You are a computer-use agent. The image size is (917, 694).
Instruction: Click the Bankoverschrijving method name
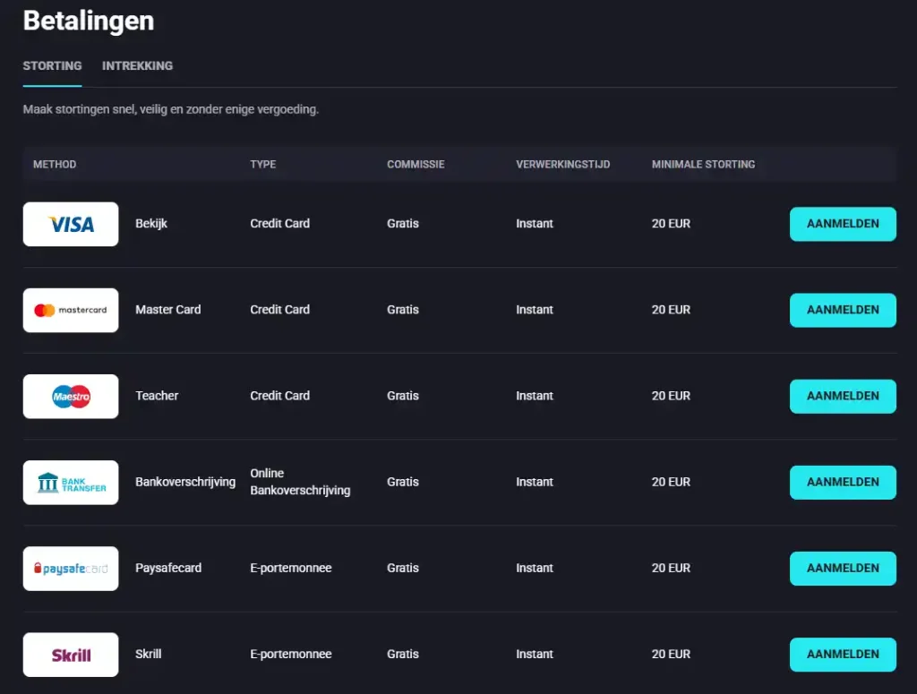coord(185,482)
